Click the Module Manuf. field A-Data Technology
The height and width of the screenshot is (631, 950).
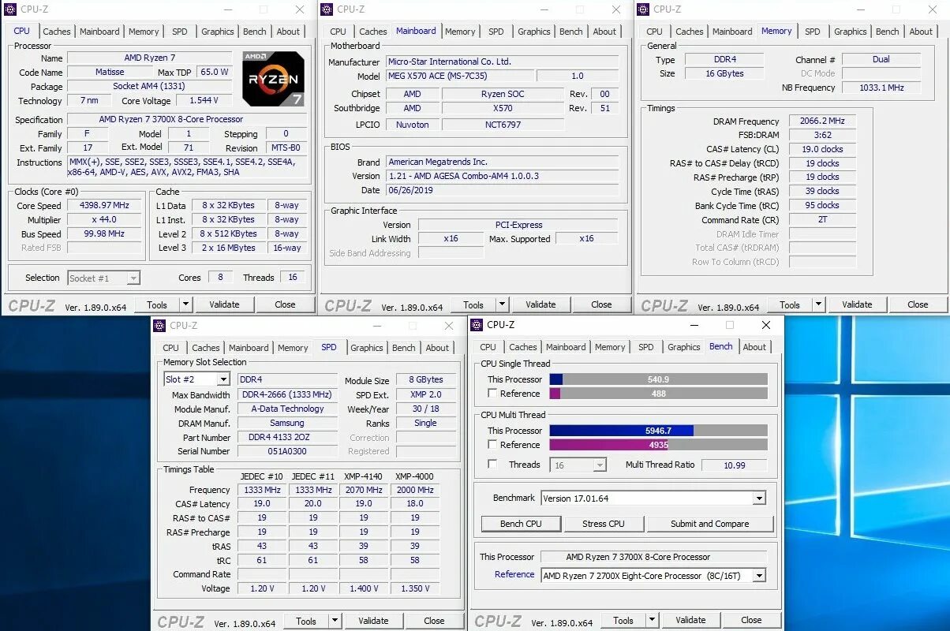point(287,409)
